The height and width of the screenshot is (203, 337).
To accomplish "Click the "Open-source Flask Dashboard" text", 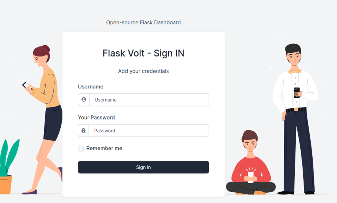I will pyautogui.click(x=143, y=22).
